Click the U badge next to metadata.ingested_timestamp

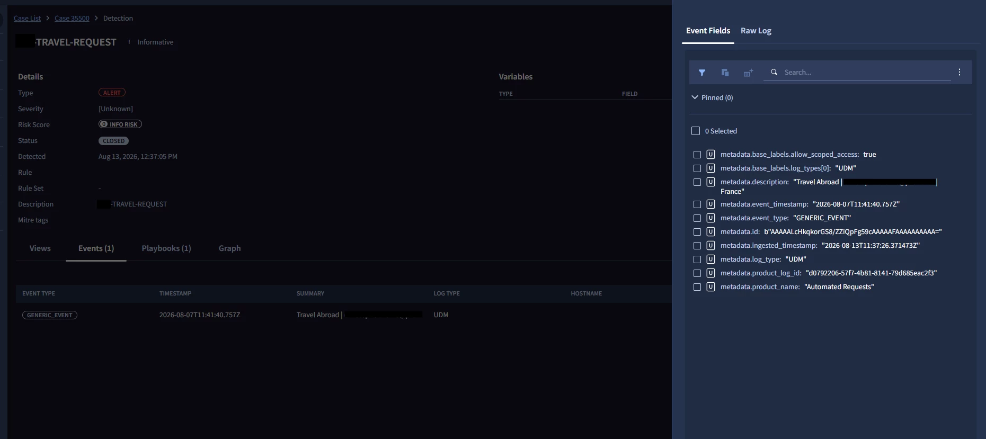[710, 245]
